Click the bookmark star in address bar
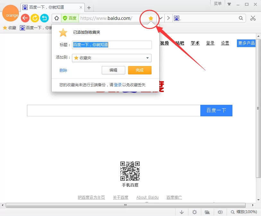Viewport: 261px width, 216px height. [x=151, y=18]
